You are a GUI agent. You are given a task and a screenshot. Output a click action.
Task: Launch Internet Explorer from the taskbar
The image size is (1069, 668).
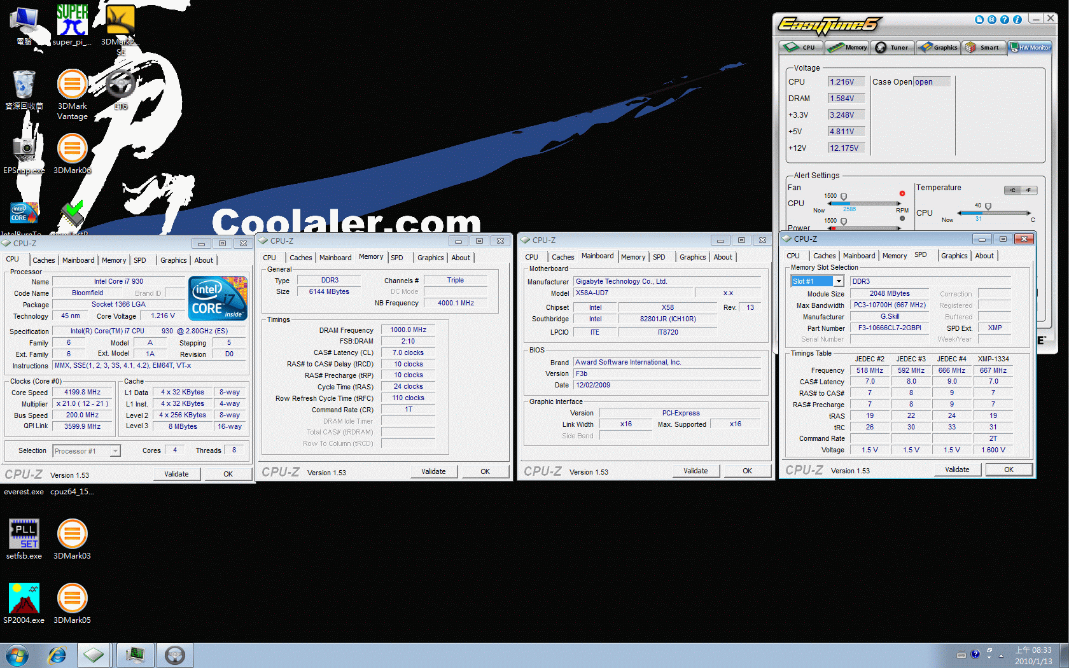[x=57, y=655]
